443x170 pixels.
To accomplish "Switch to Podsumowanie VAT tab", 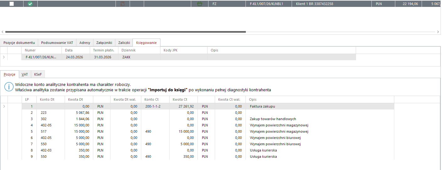I will pos(57,43).
